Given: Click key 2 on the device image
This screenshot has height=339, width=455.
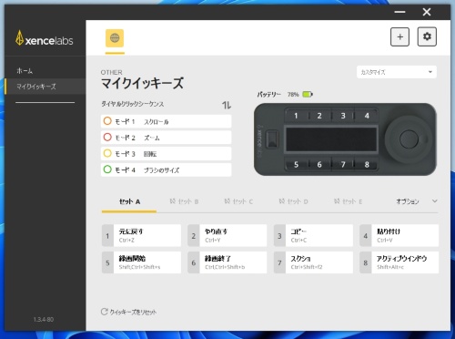Looking at the screenshot, I should click(319, 116).
